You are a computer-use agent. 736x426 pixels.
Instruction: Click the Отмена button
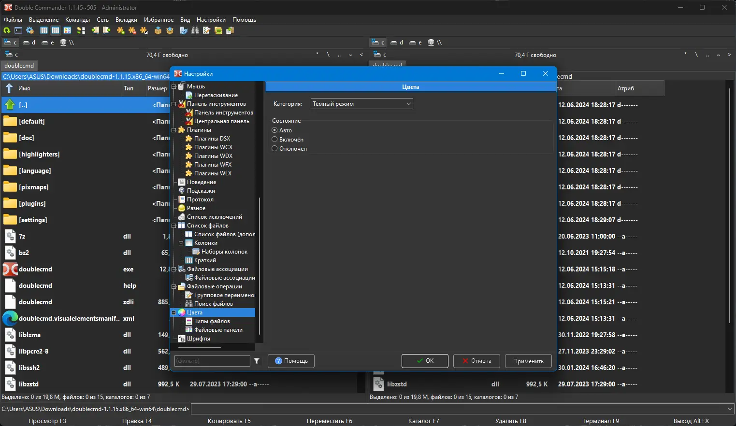[476, 361]
